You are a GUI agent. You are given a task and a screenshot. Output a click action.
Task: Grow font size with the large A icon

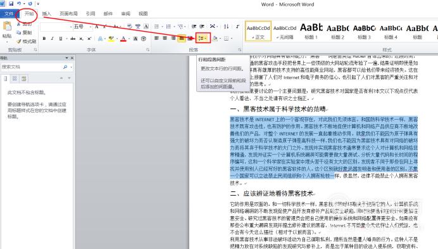coord(97,27)
